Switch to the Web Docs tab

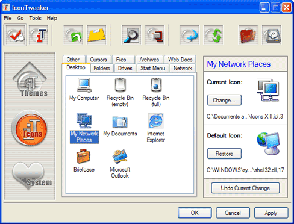(x=180, y=60)
